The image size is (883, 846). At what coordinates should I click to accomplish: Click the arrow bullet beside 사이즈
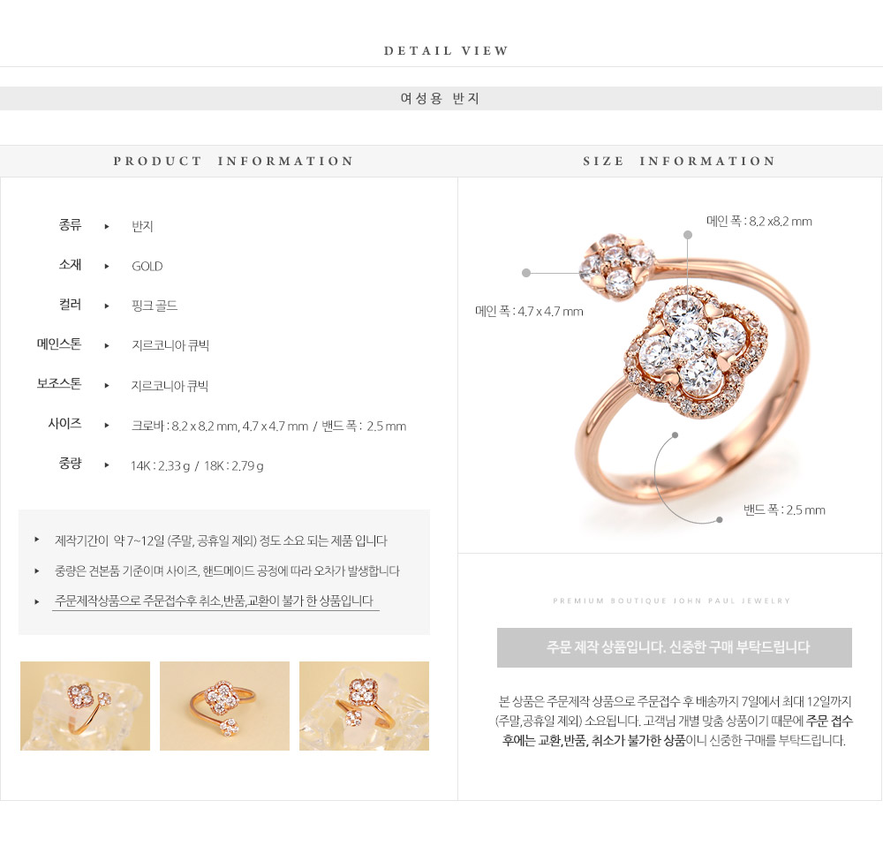coord(107,426)
